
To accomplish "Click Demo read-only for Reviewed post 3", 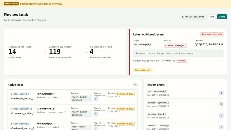I will coord(125,124).
